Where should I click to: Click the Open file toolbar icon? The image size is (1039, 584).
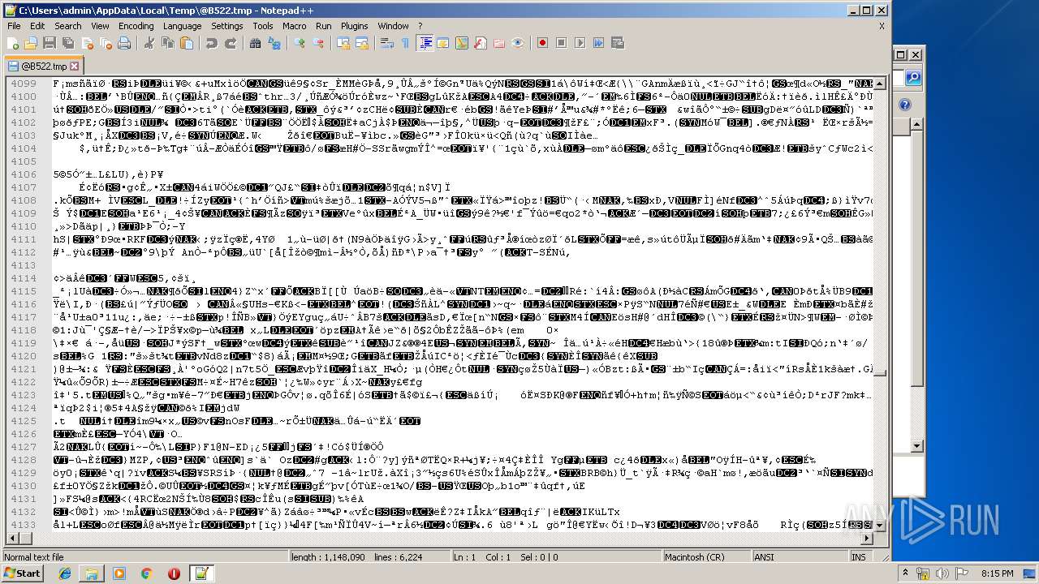coord(31,43)
